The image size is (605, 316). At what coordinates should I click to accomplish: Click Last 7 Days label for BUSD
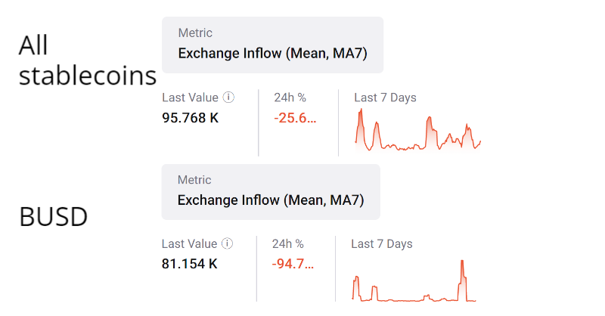[x=382, y=243]
